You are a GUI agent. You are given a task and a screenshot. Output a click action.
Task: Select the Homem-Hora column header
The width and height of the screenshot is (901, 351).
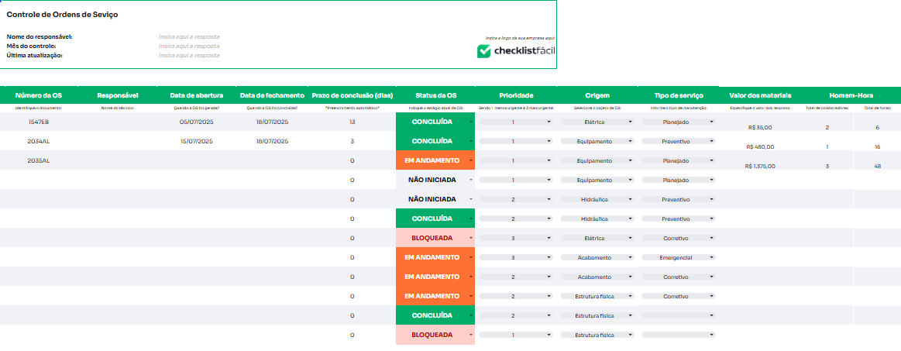pyautogui.click(x=851, y=95)
